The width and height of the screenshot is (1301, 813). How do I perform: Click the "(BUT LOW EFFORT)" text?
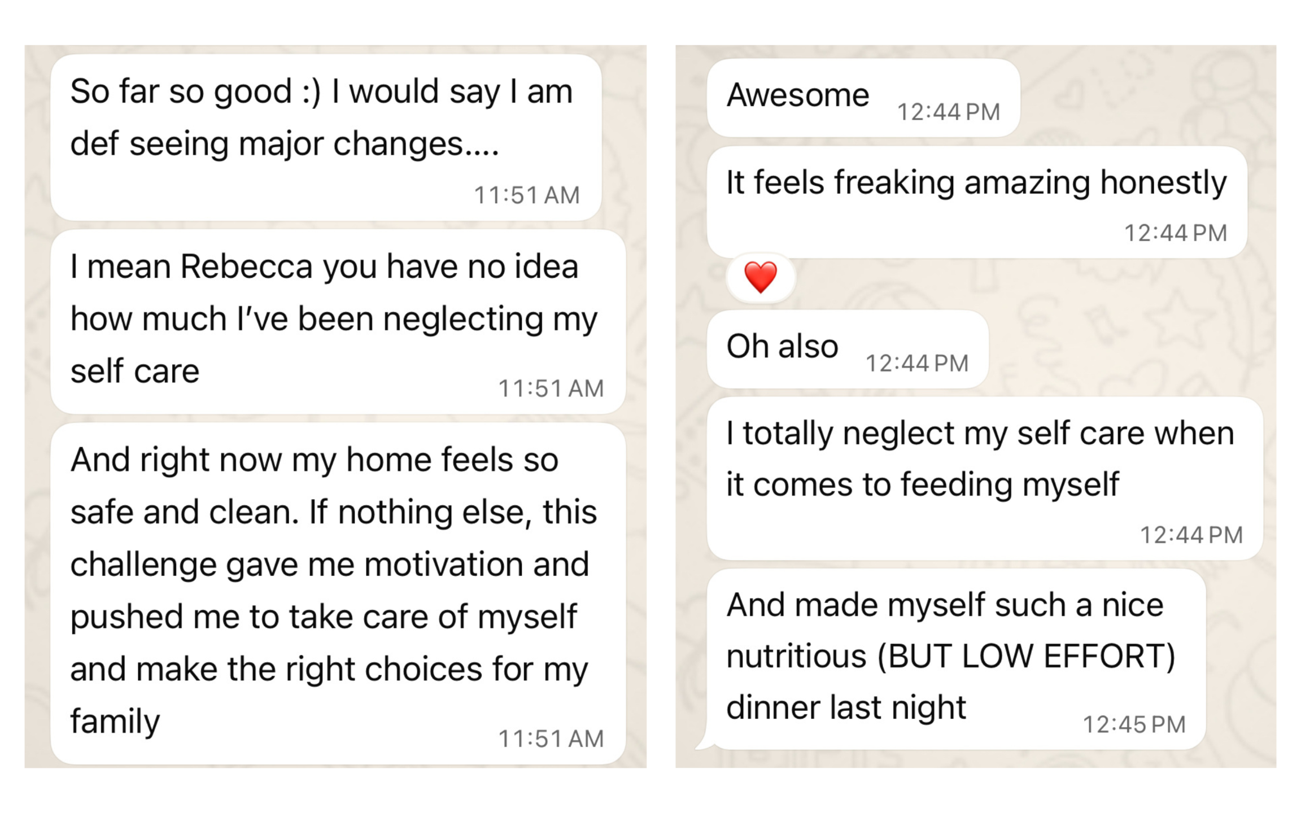(1026, 657)
